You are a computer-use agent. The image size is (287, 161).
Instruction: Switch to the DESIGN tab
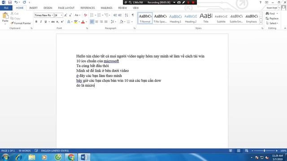pos(48,8)
